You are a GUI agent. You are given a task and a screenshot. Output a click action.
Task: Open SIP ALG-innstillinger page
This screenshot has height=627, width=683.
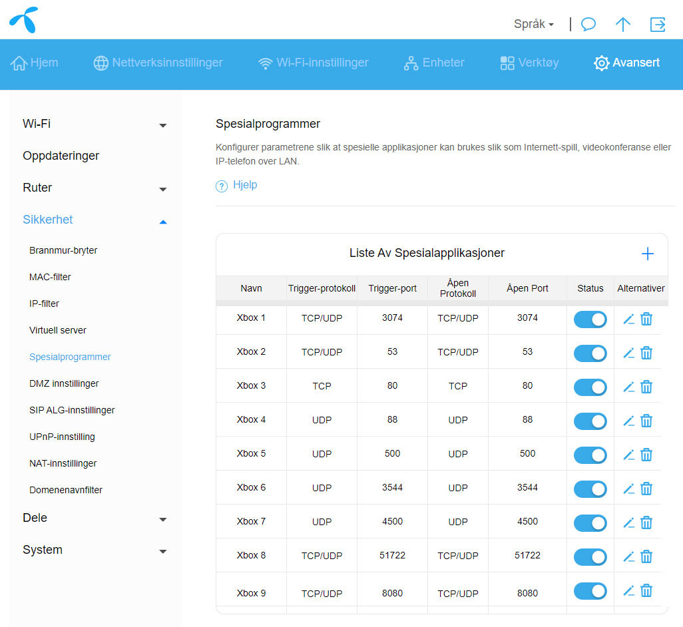pos(72,410)
